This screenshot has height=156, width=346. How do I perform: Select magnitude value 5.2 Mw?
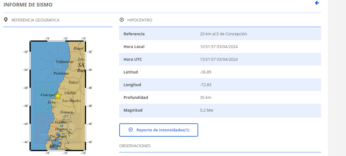point(207,110)
